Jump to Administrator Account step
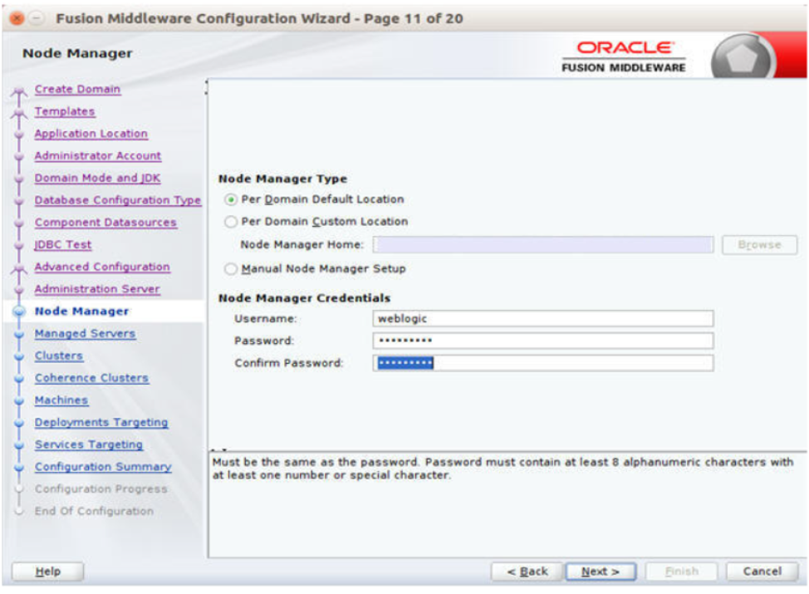The height and width of the screenshot is (594, 809). tap(97, 155)
